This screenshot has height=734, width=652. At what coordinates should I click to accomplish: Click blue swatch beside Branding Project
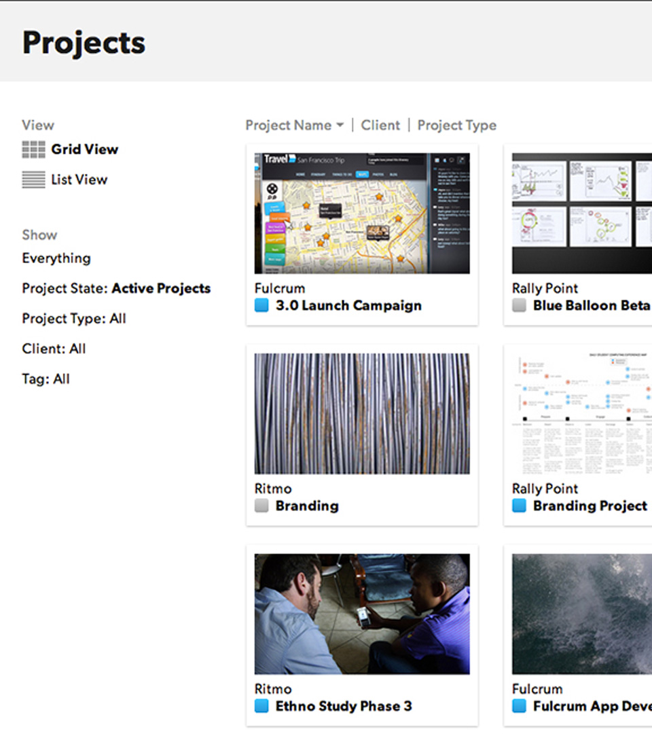[519, 506]
